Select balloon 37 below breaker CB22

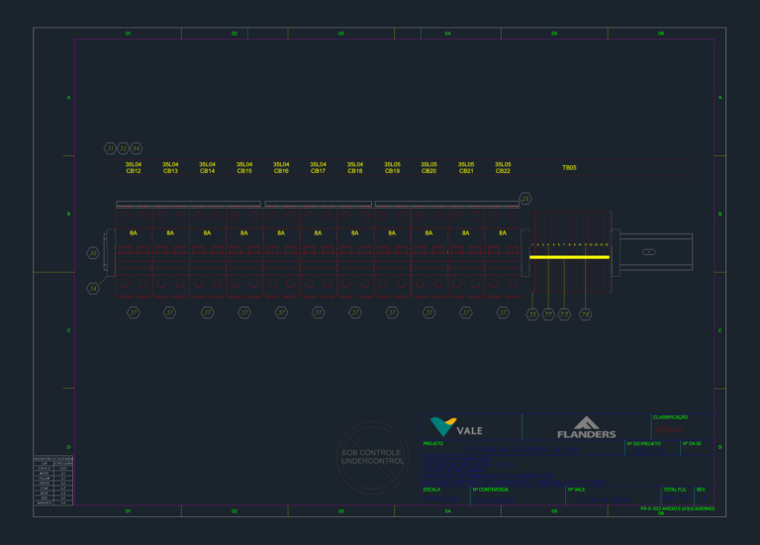click(503, 313)
